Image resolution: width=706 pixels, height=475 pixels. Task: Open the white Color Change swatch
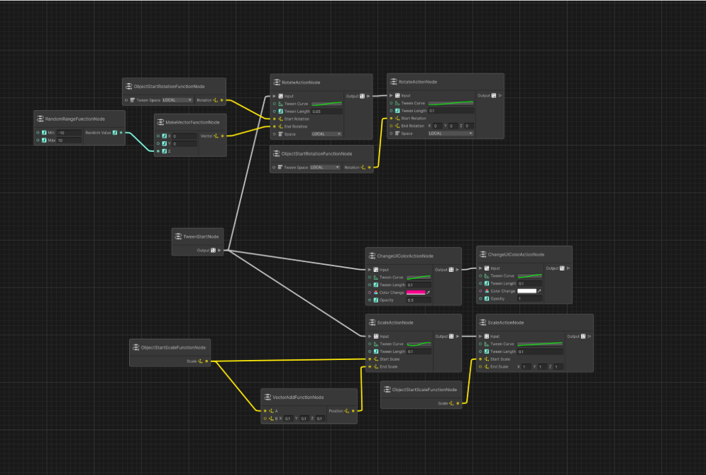pyautogui.click(x=526, y=291)
